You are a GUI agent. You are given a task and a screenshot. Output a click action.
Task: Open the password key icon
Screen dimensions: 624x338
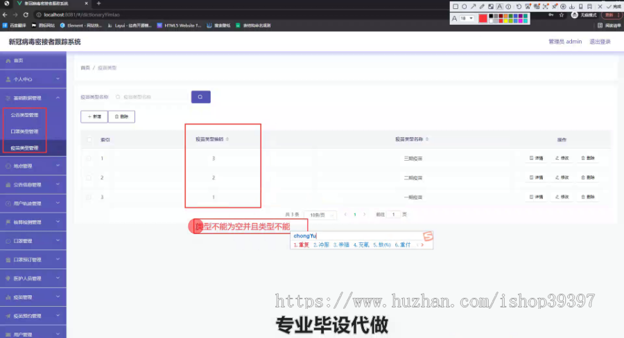551,15
